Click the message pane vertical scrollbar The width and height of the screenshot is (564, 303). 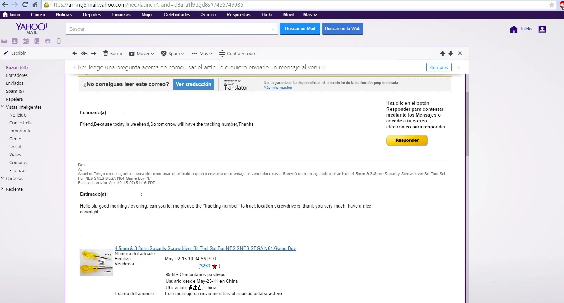tap(467, 124)
